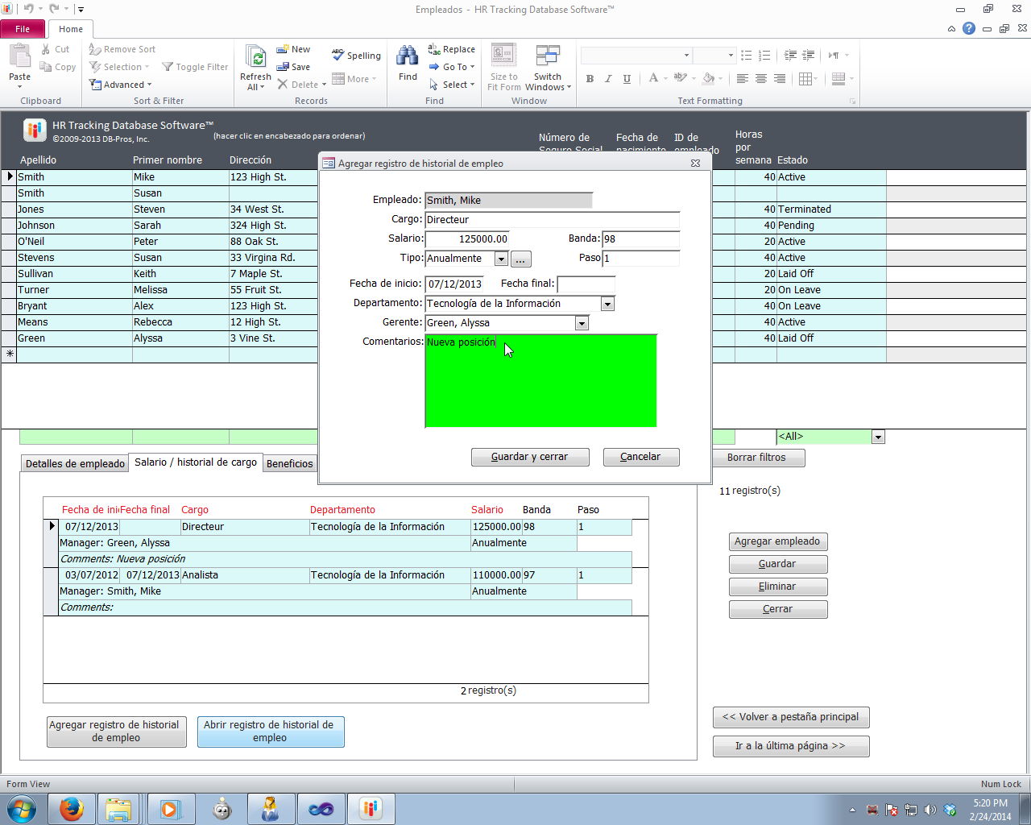Viewport: 1031px width, 825px height.
Task: Click the Remove Sort icon
Action: [95, 49]
